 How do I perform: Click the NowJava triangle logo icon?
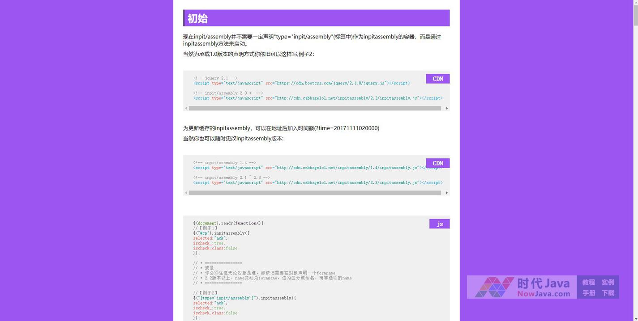point(494,287)
